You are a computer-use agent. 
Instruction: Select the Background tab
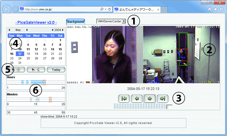click(x=76, y=22)
